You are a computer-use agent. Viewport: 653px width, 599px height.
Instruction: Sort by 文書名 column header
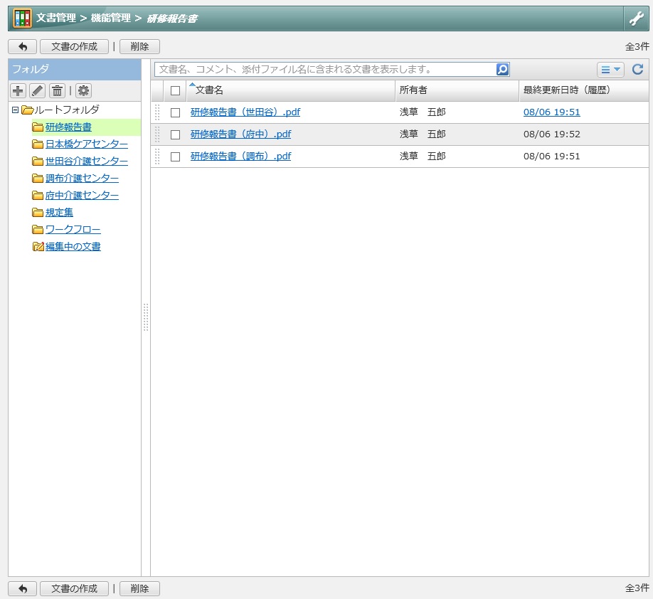coord(209,90)
